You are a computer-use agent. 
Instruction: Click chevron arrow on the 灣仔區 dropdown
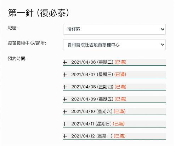click(163, 29)
